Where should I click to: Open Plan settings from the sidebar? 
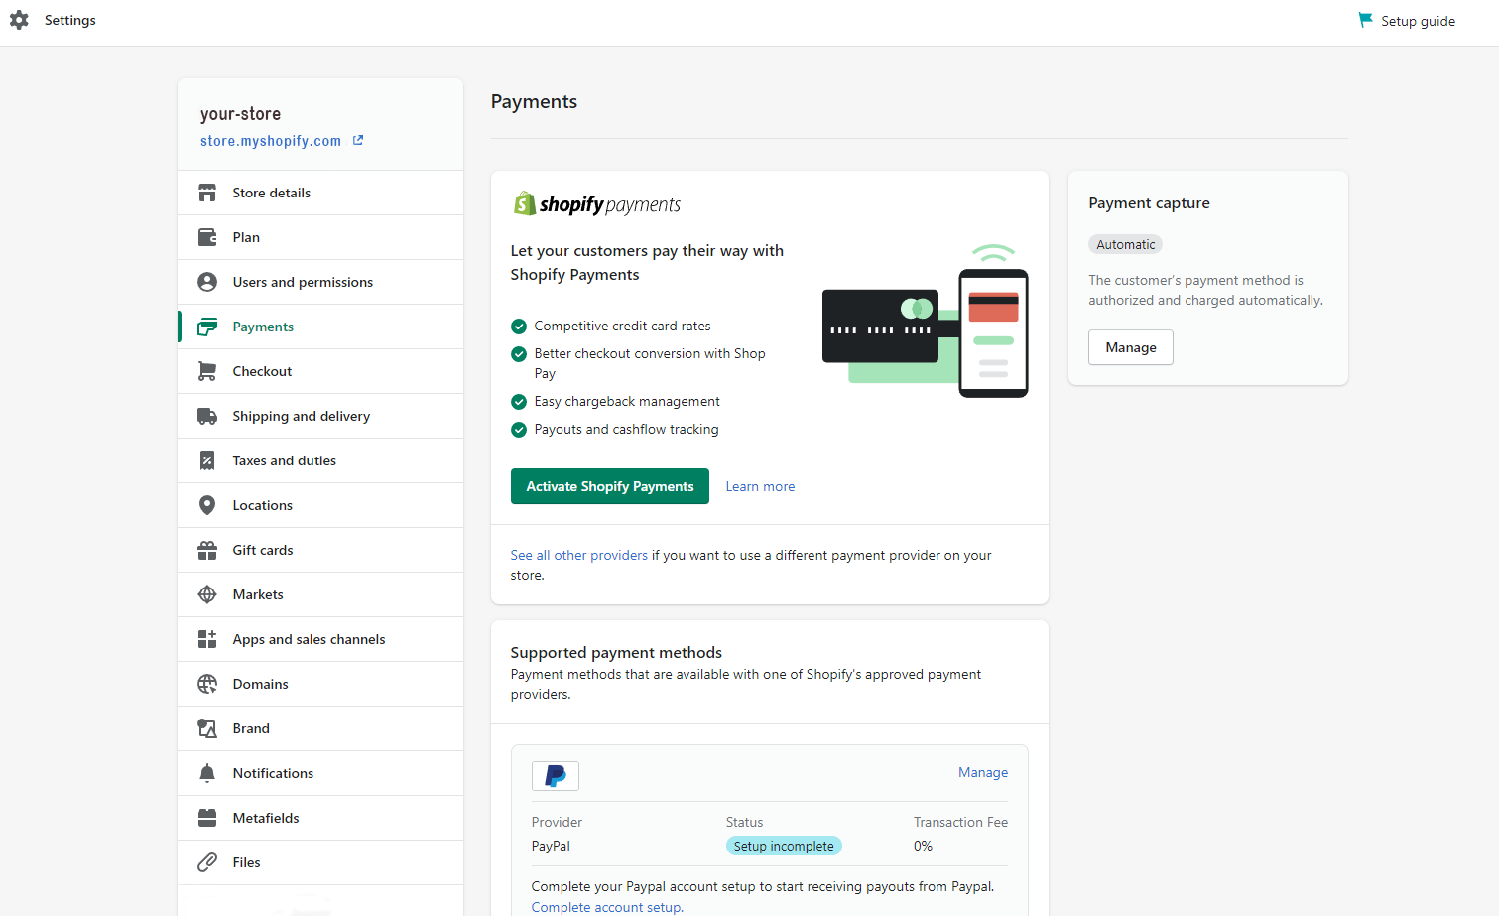point(246,236)
